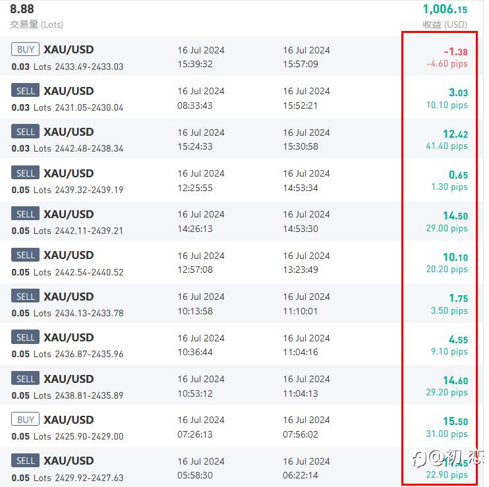
Task: Select the trade priced 2442.11-2439.21
Action: tap(200, 221)
